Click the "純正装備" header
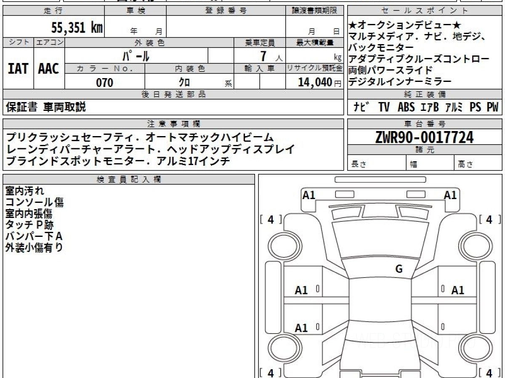Image resolution: width=505 pixels, height=378 pixels. click(x=425, y=94)
